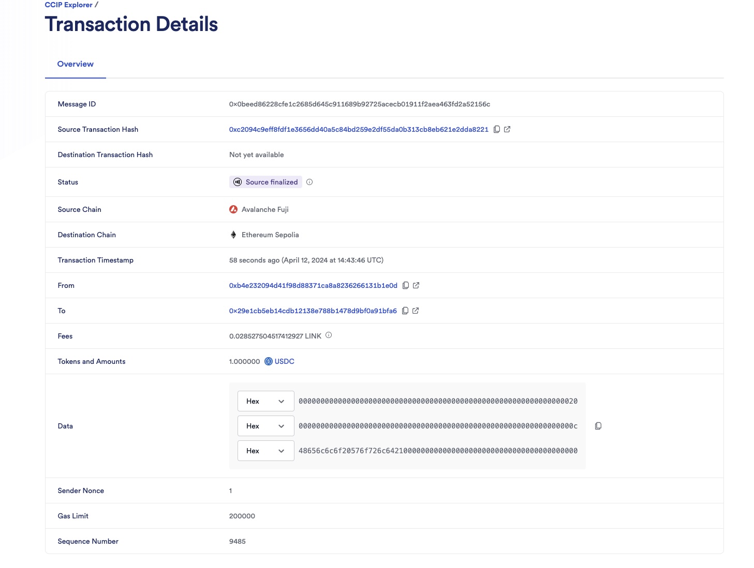Screen dimensions: 754x568
Task: Copy the From address
Action: 406,285
